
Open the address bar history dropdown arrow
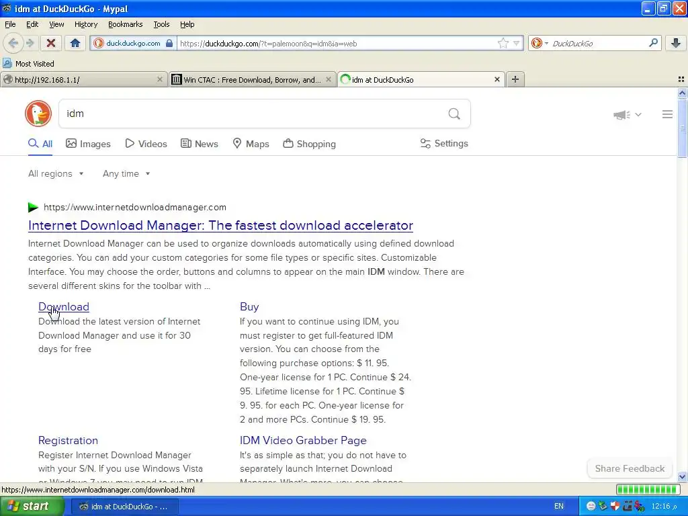pos(517,43)
